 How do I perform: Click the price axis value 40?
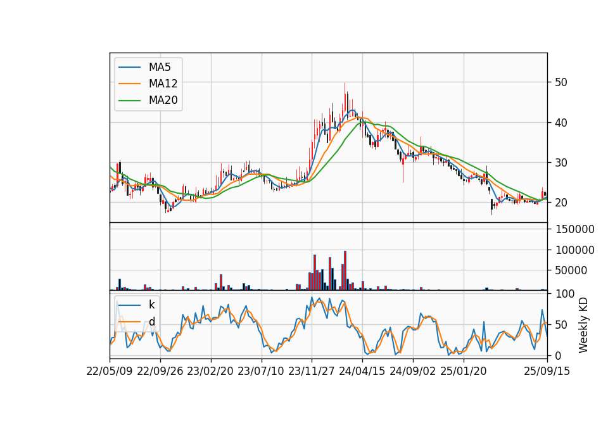click(560, 122)
